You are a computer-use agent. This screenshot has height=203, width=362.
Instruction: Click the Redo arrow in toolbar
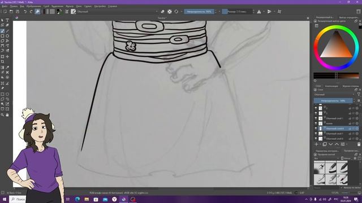click(31, 11)
